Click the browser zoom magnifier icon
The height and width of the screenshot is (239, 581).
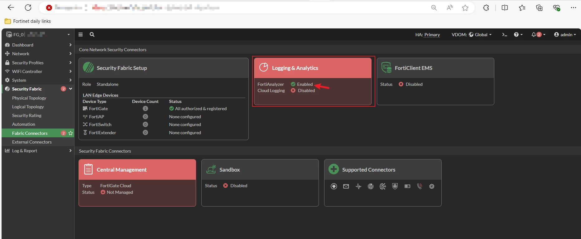tap(434, 7)
